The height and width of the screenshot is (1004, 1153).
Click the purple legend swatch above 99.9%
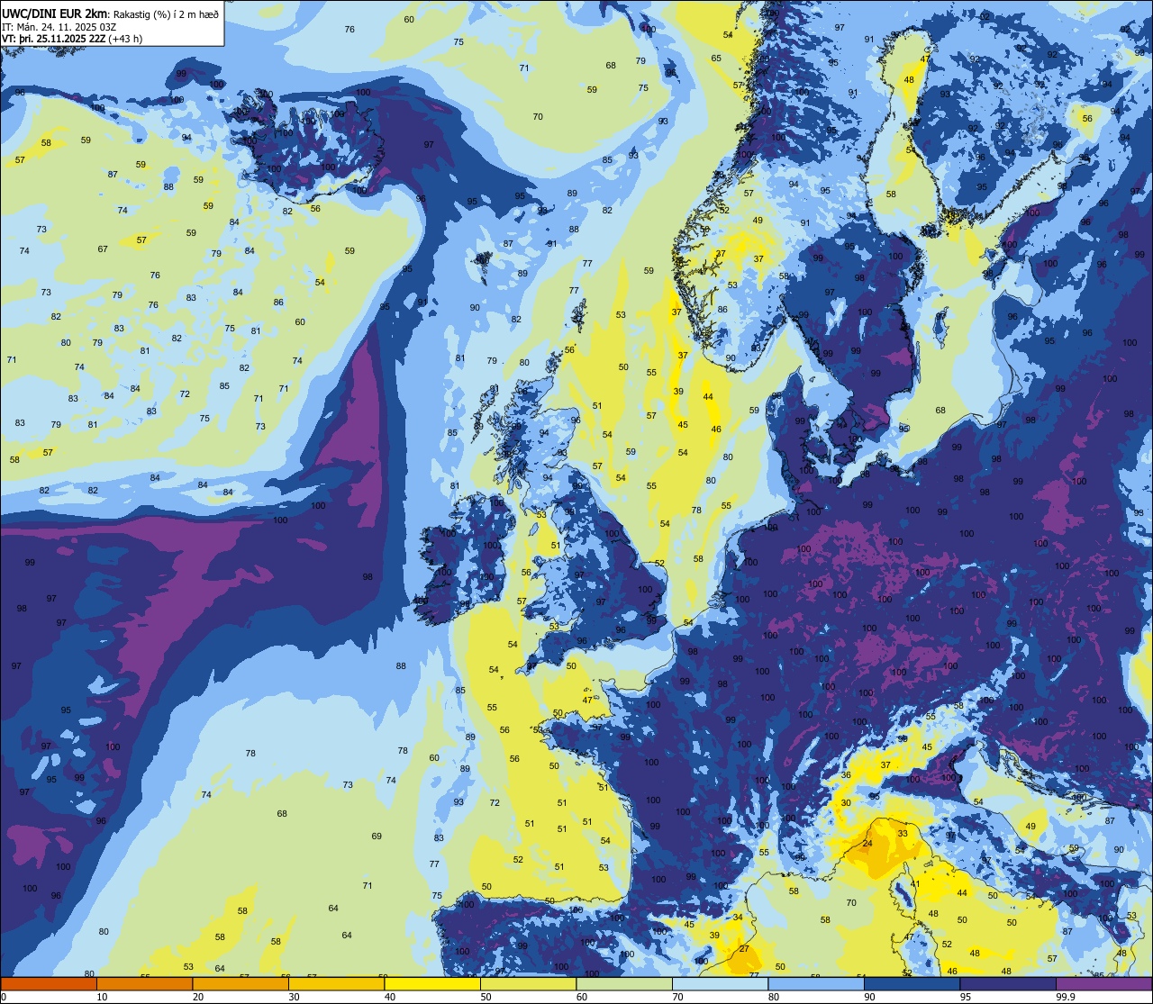coord(1103,983)
